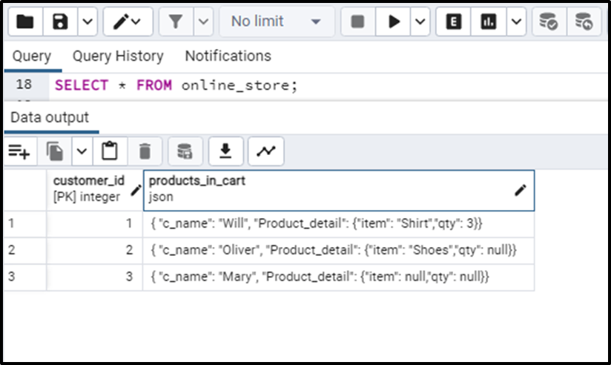The image size is (611, 365).
Task: Commit the database transaction
Action: [x=549, y=22]
